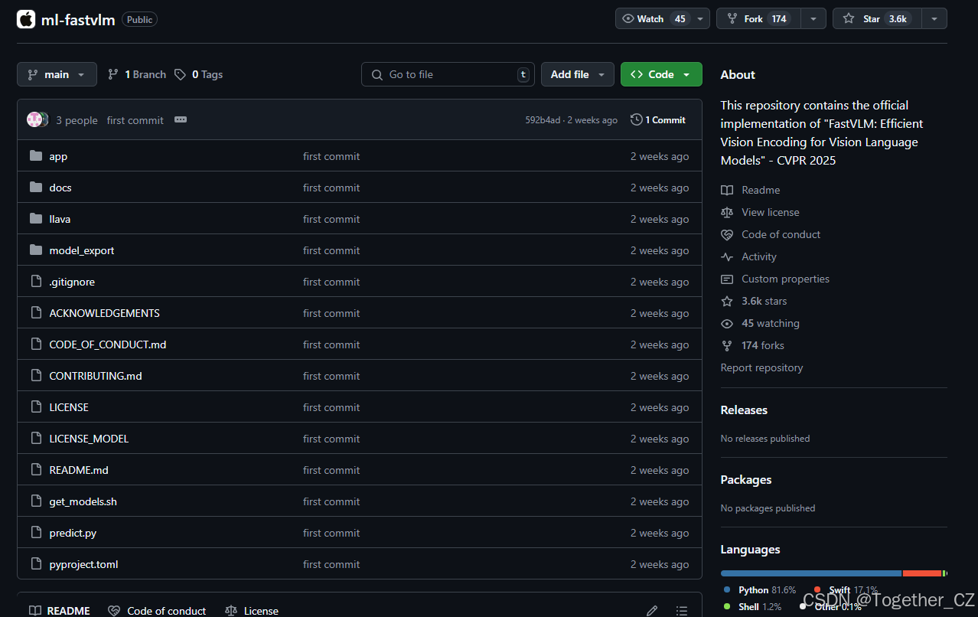
Task: Open the llava folder
Action: (60, 219)
